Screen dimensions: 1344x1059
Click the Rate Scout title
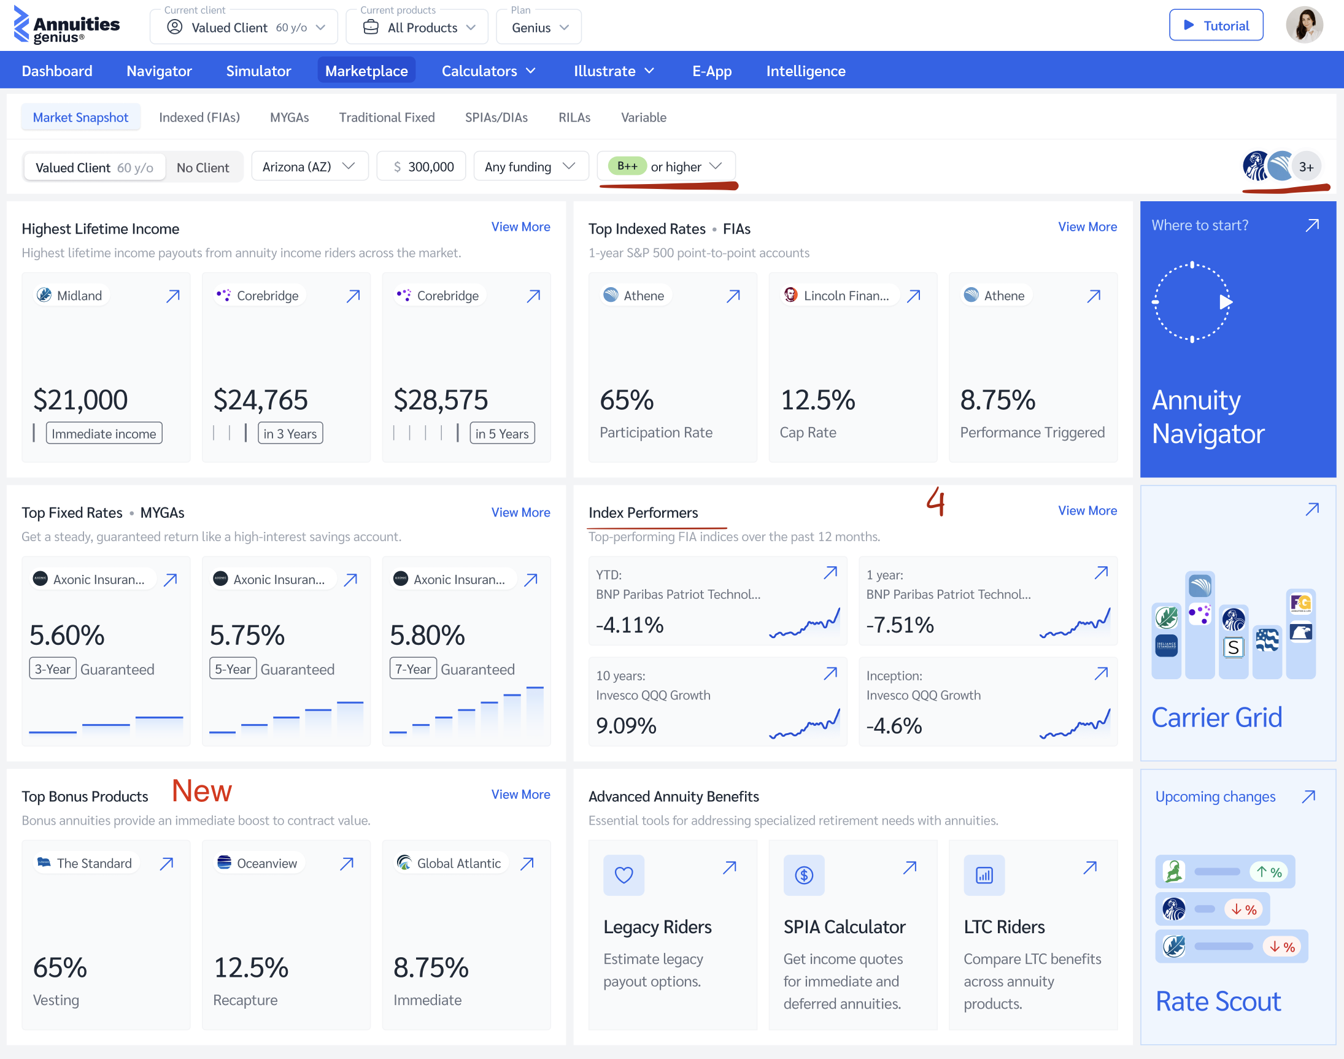[x=1218, y=1001]
